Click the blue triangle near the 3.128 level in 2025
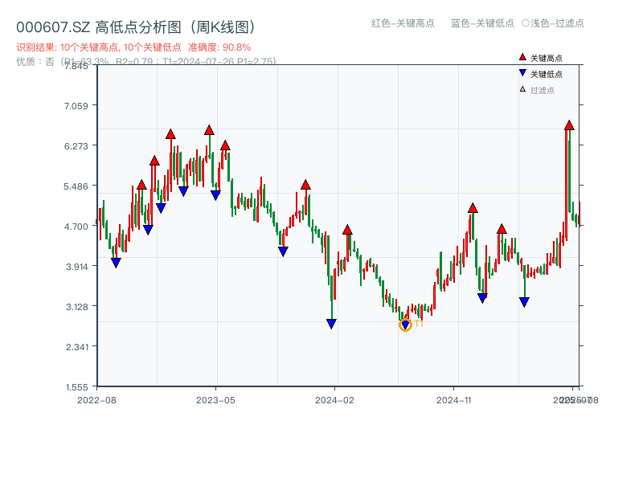 click(x=526, y=303)
